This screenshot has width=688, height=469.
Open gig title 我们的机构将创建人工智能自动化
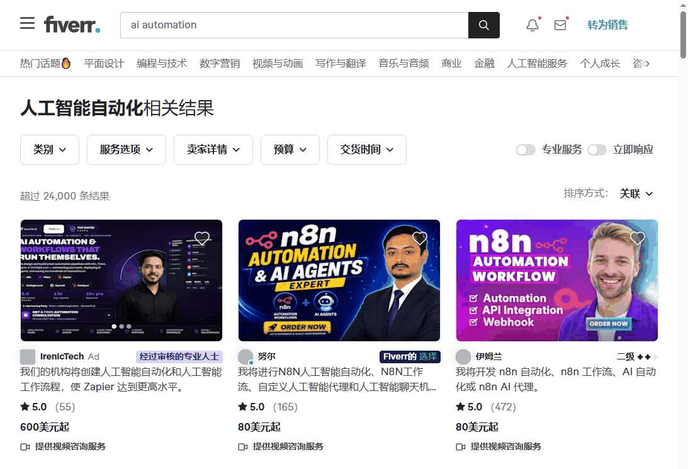(x=121, y=380)
